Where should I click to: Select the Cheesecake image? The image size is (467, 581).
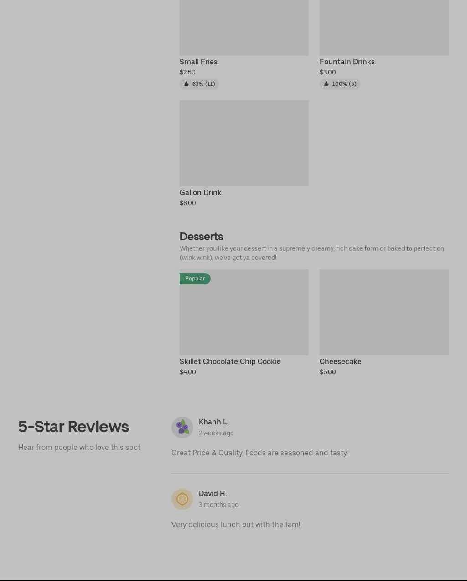(x=384, y=312)
